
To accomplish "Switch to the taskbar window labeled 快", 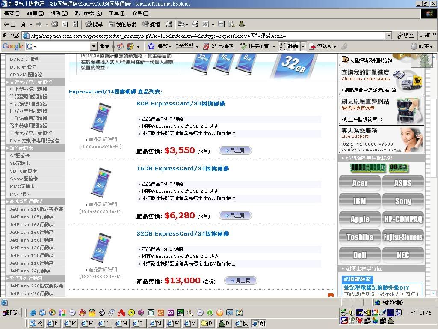I will (242, 323).
